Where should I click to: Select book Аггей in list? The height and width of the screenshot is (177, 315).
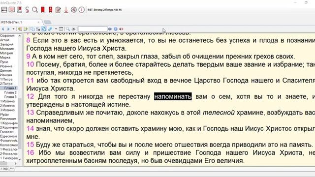tap(4, 40)
